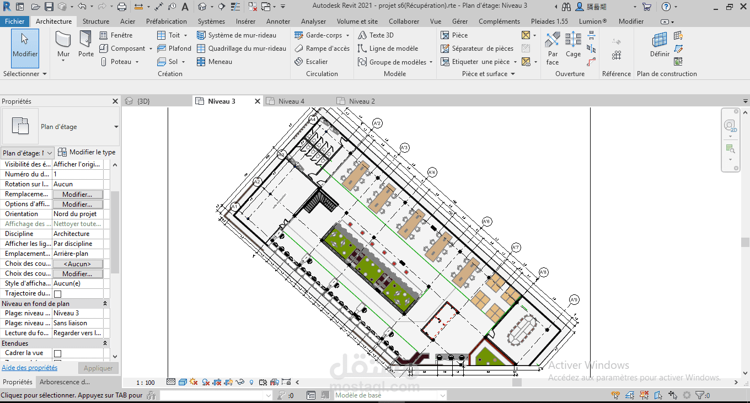Image resolution: width=750 pixels, height=403 pixels.
Task: Open the Sol dropdown arrow
Action: 183,62
